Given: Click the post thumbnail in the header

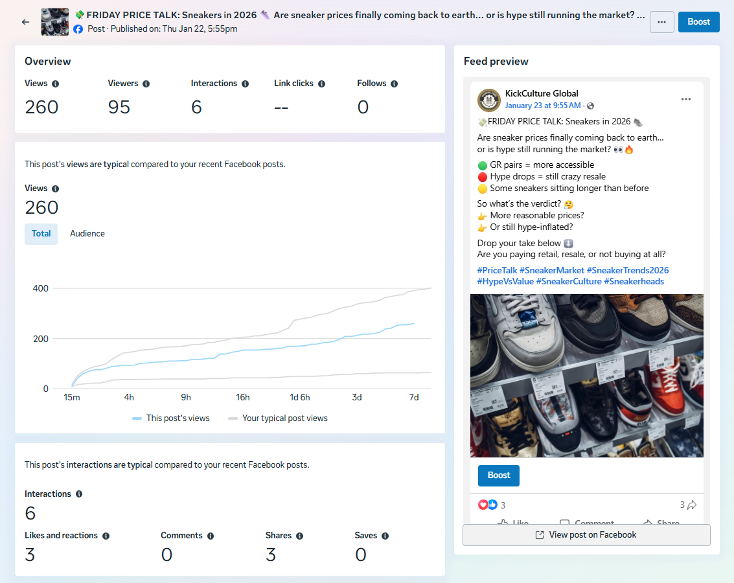Looking at the screenshot, I should click(54, 22).
